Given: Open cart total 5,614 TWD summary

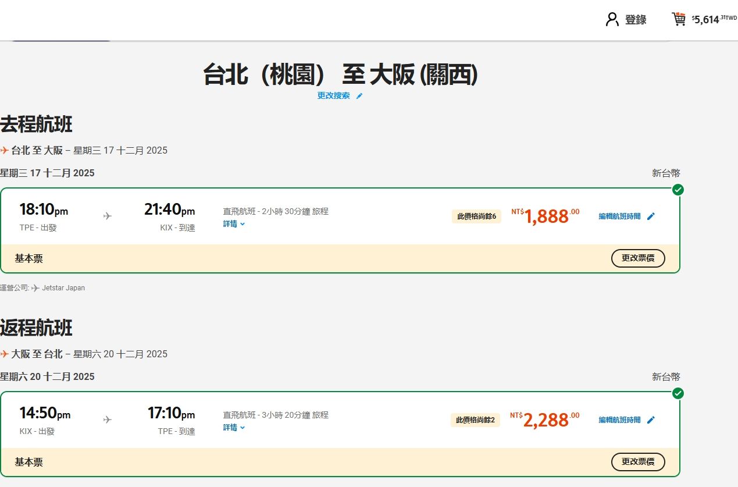Looking at the screenshot, I should [x=714, y=20].
